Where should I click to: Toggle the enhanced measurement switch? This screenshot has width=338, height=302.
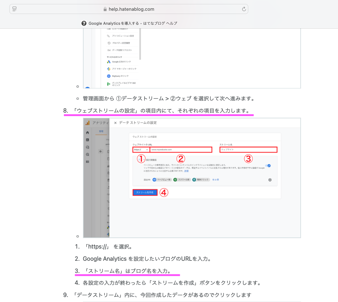(x=268, y=166)
